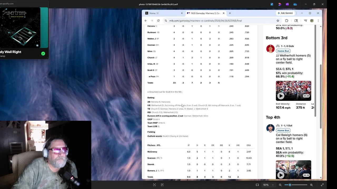Click Gorman in the batting table
The height and width of the screenshot is (189, 337).
click(151, 45)
